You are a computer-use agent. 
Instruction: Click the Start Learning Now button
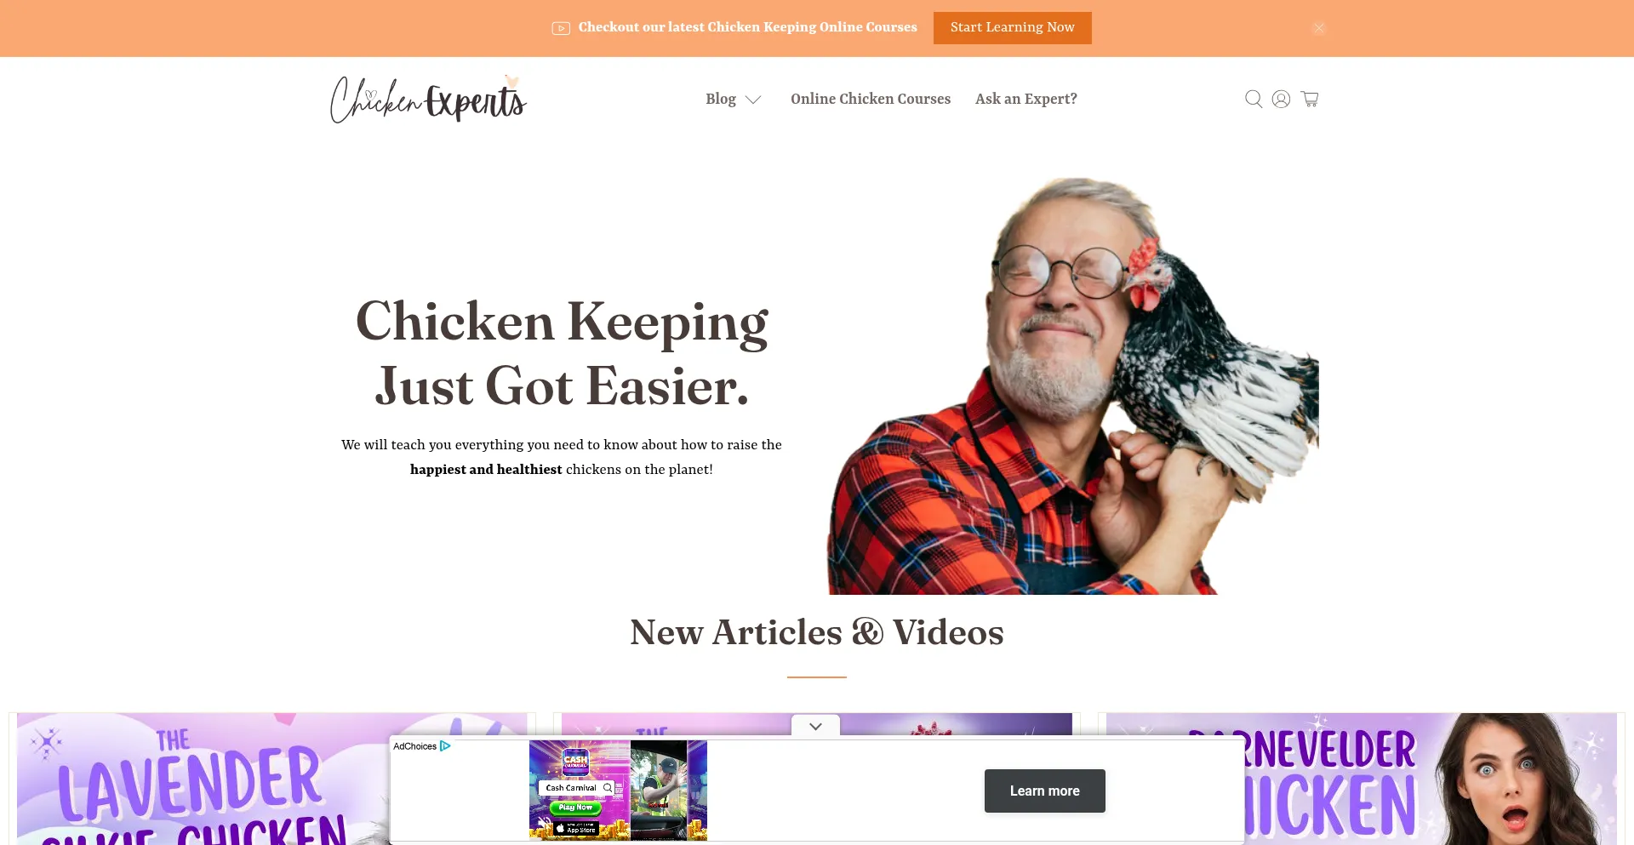[x=1012, y=28]
